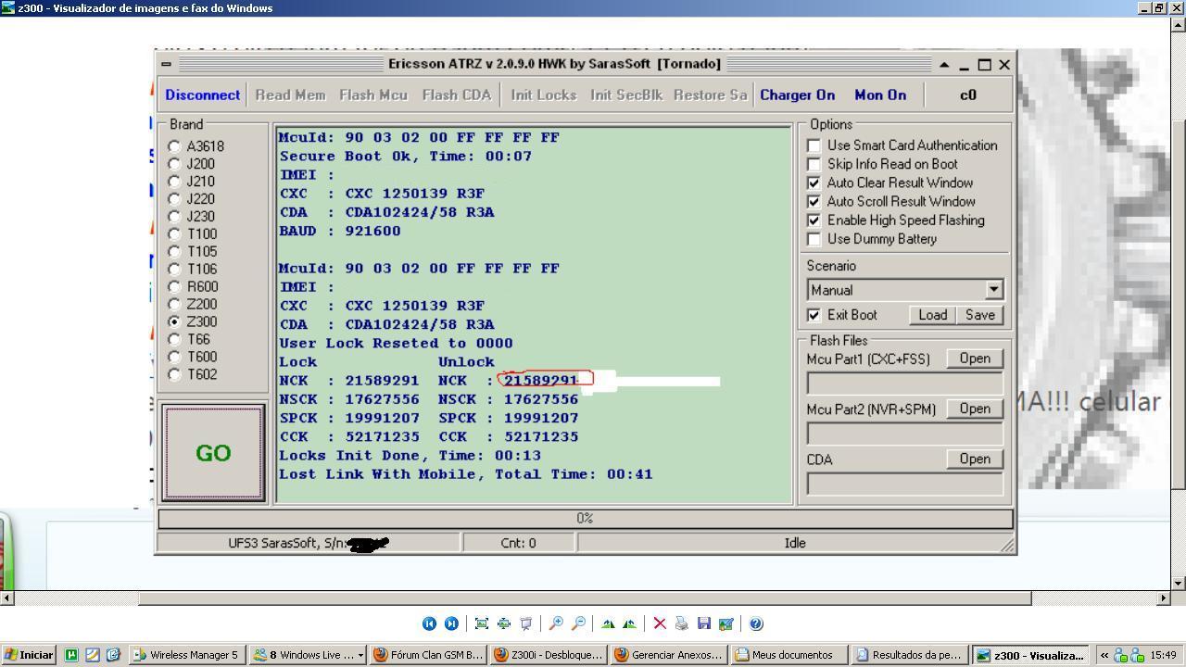Switch to Wireless Manager 5 taskbar item

[x=186, y=655]
